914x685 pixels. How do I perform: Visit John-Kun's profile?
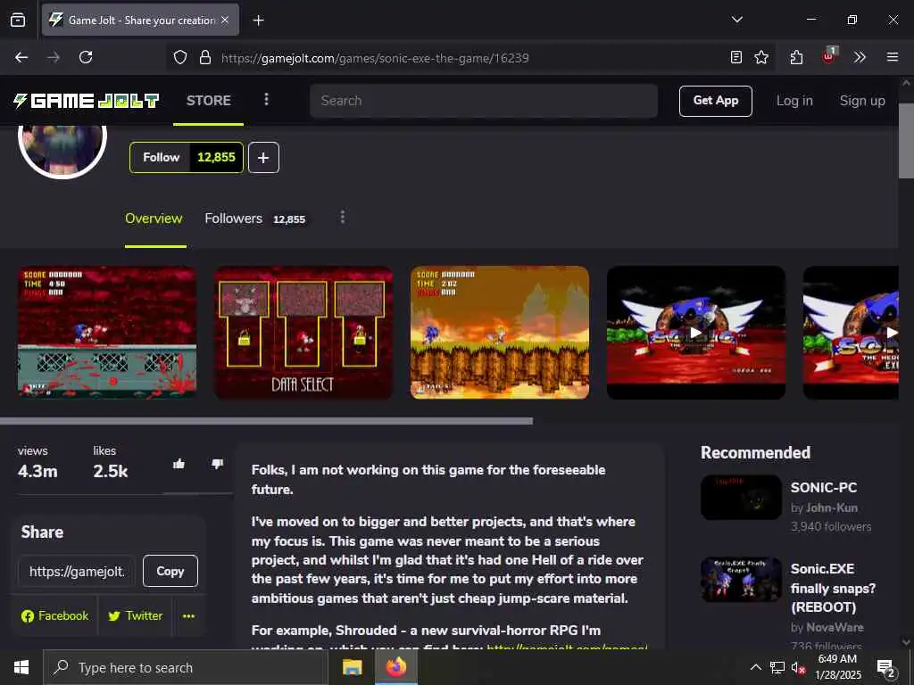point(832,508)
